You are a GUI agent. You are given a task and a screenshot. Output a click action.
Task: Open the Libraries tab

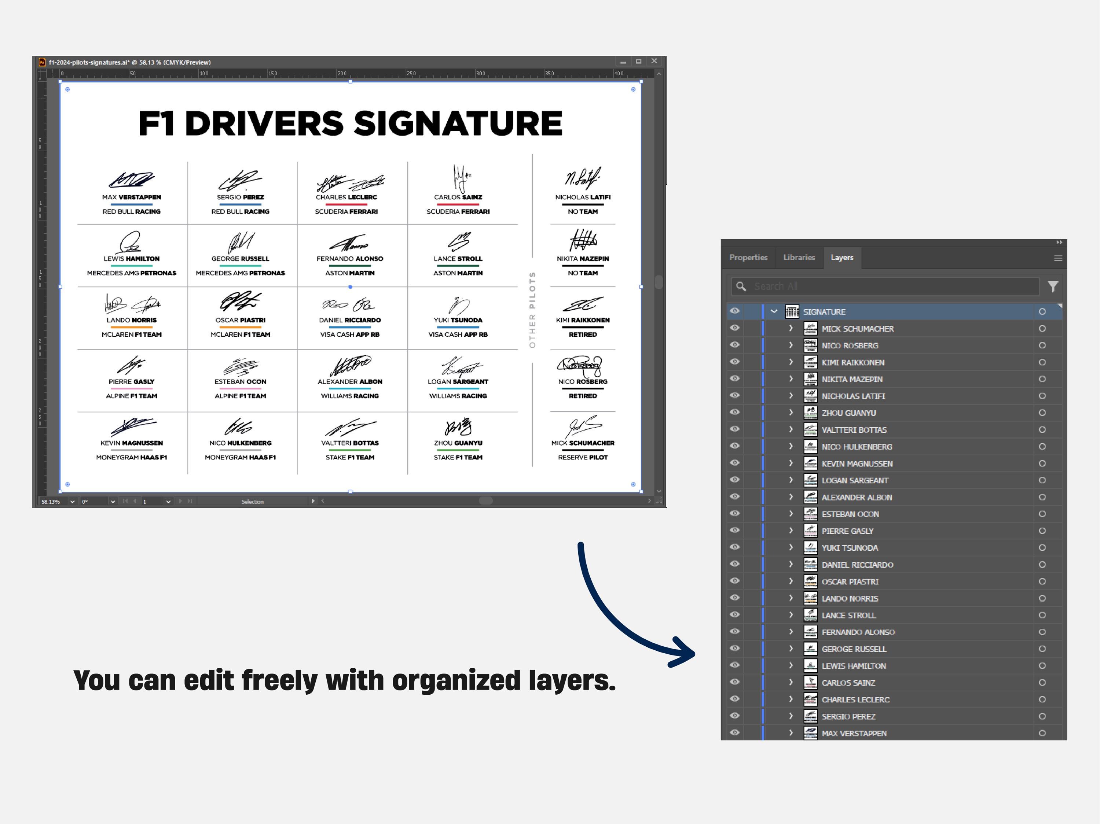click(799, 258)
